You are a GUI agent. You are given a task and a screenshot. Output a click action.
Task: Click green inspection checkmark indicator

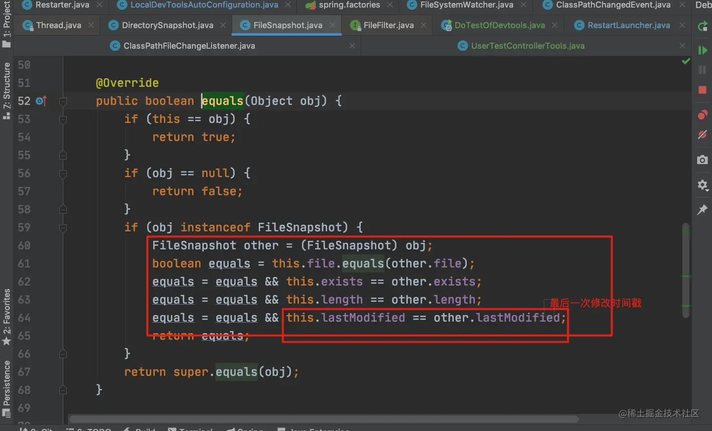686,61
